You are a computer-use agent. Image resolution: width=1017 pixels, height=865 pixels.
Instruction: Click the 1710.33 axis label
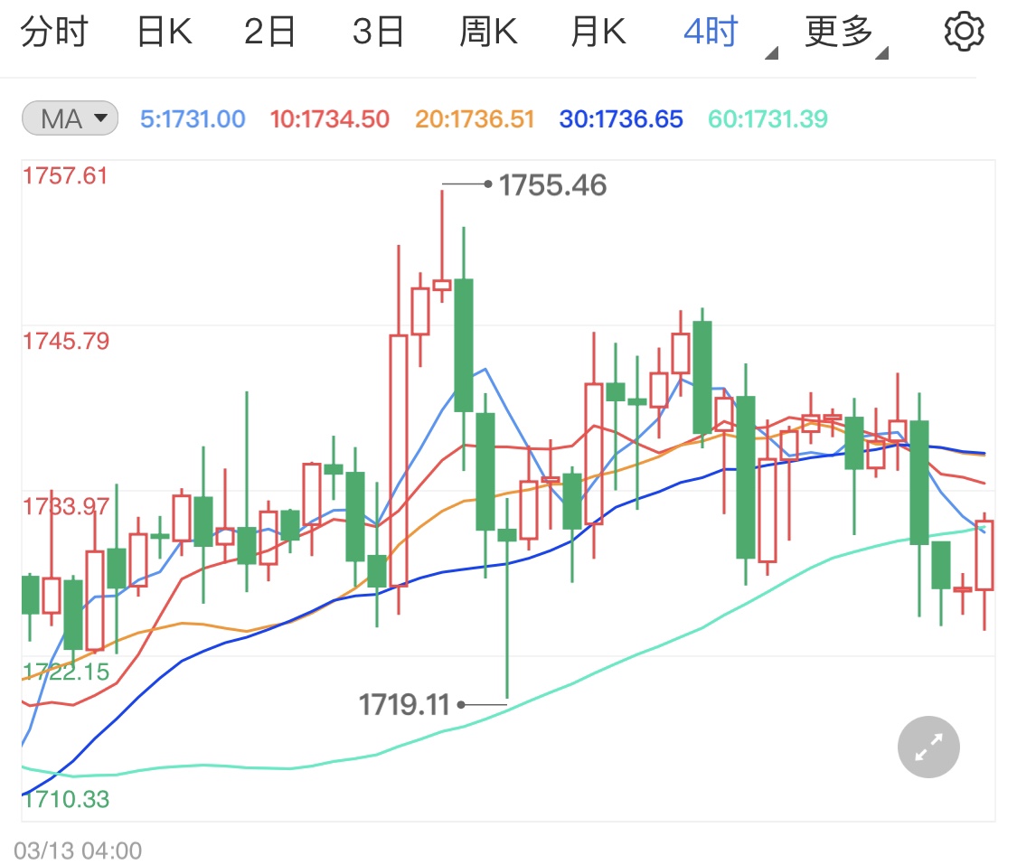[x=65, y=799]
